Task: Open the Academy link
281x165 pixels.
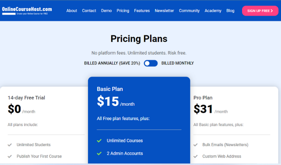Action: (x=213, y=11)
